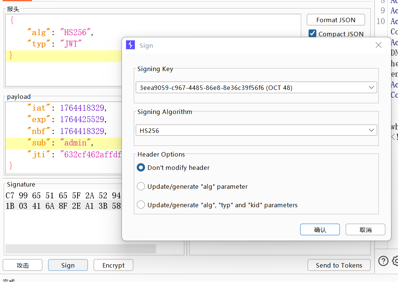Click the horizontal scrollbar under Signature

[x=81, y=249]
